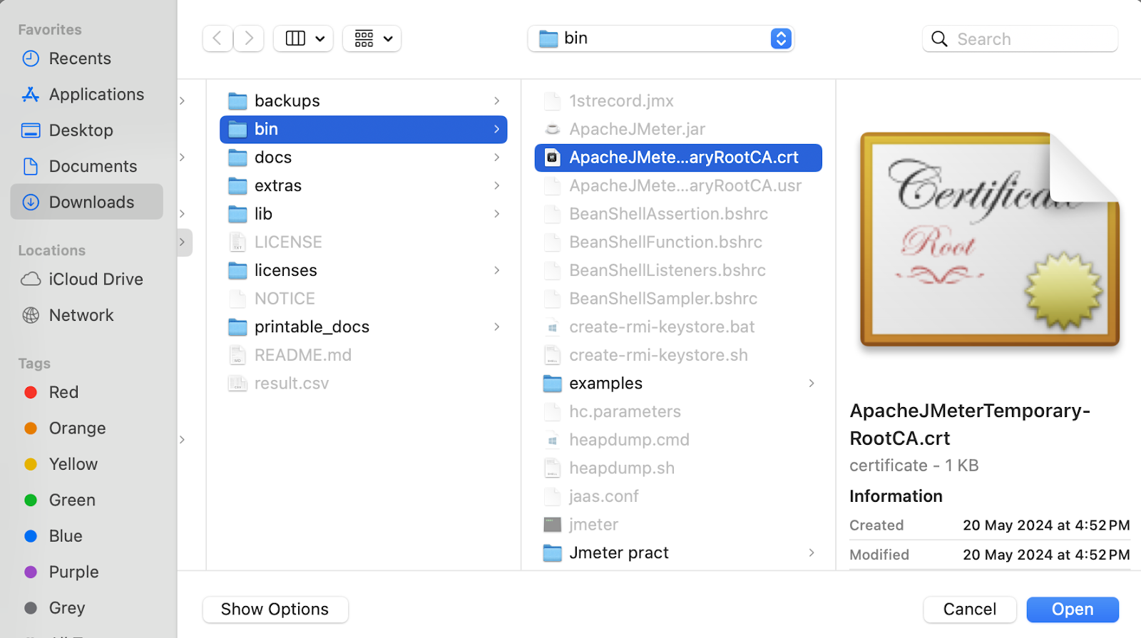1141x638 pixels.
Task: Click create-rmi-keystore.sh file
Action: point(678,355)
